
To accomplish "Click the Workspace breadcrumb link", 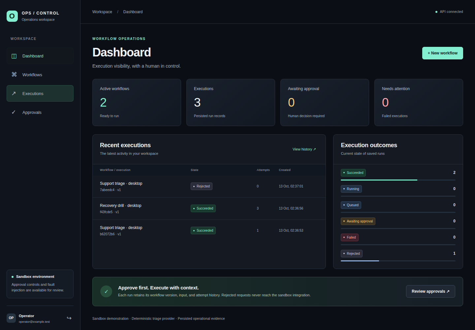I will (102, 12).
